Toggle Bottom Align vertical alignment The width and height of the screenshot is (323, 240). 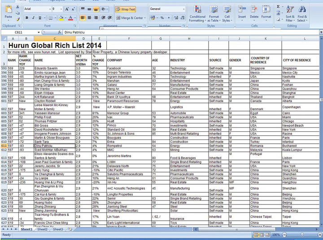(96, 9)
